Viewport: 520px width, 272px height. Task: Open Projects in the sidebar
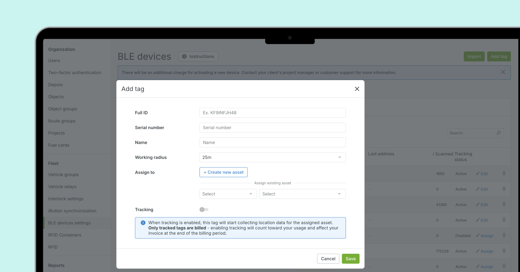(56, 133)
